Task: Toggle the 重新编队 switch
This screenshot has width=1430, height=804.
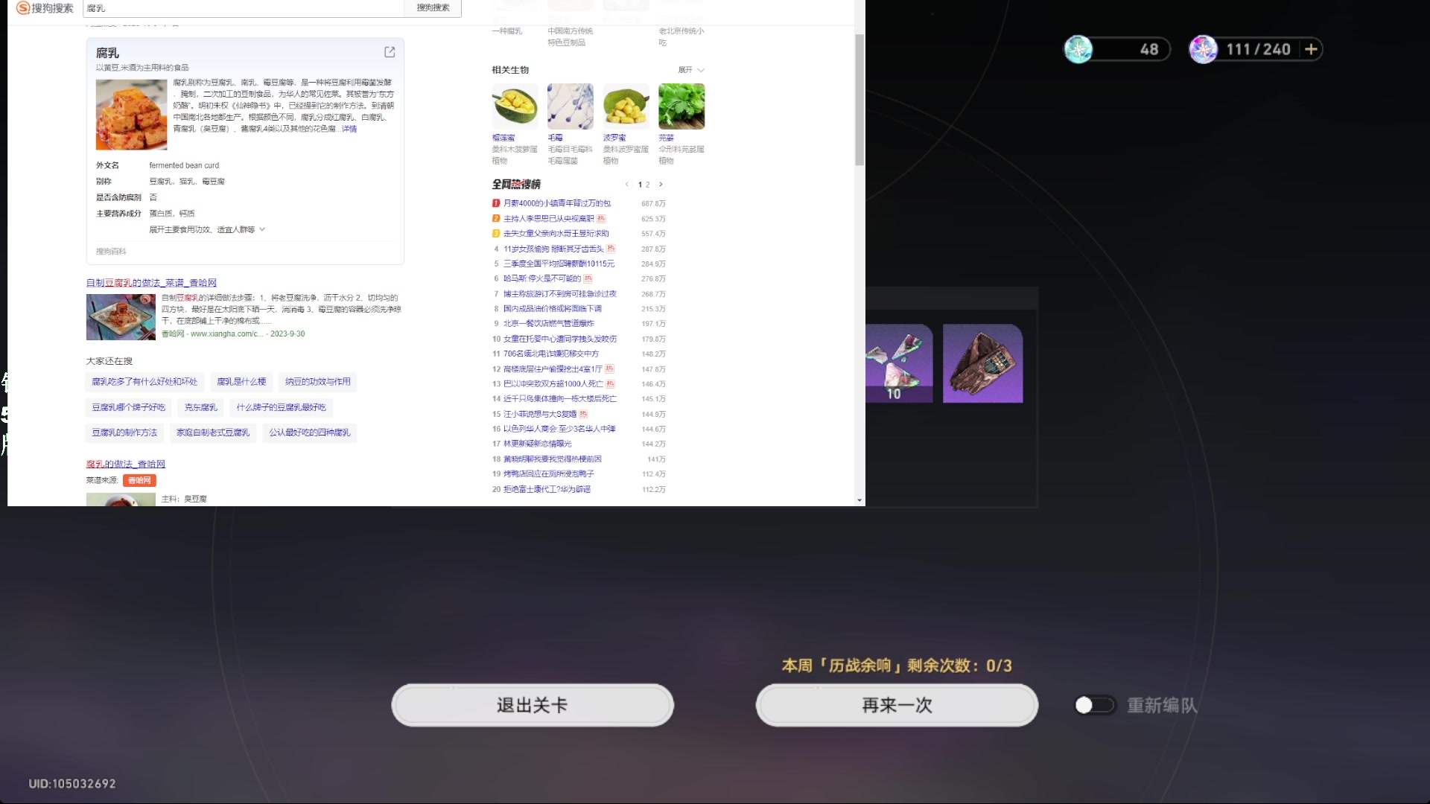Action: tap(1094, 705)
